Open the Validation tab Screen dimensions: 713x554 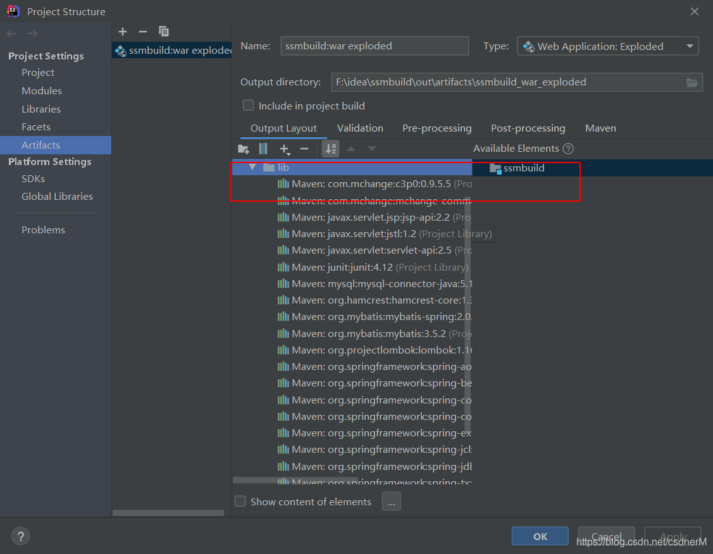point(360,128)
